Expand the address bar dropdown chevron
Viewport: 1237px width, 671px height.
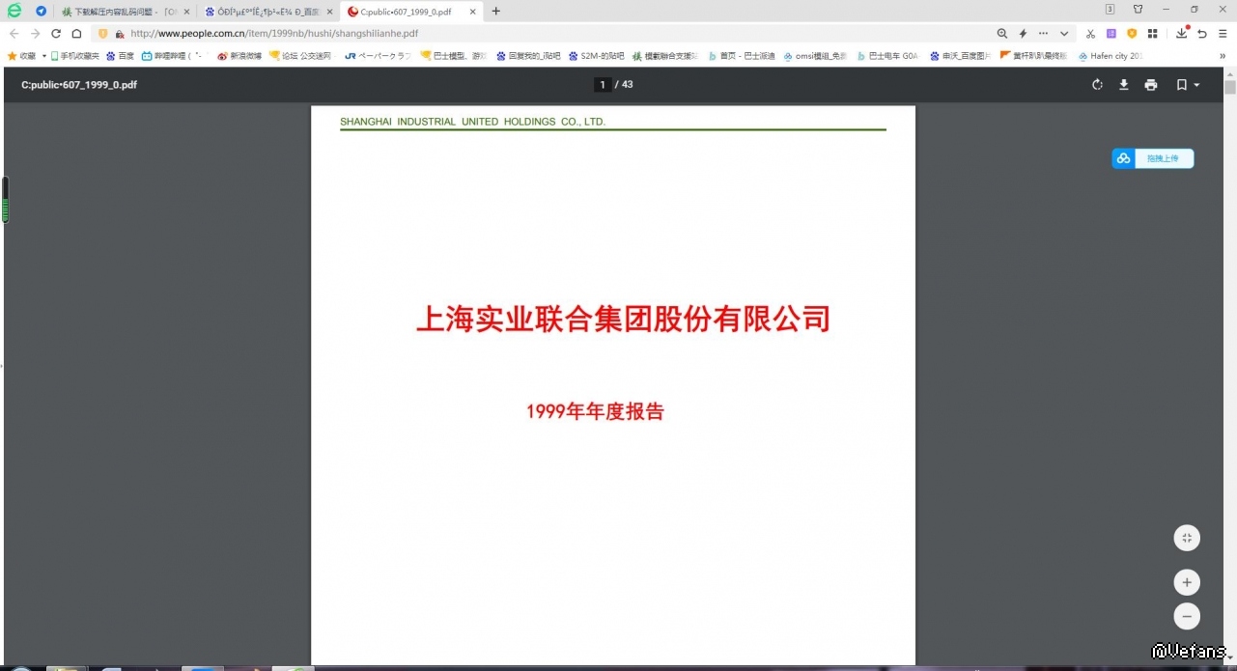pyautogui.click(x=1064, y=34)
